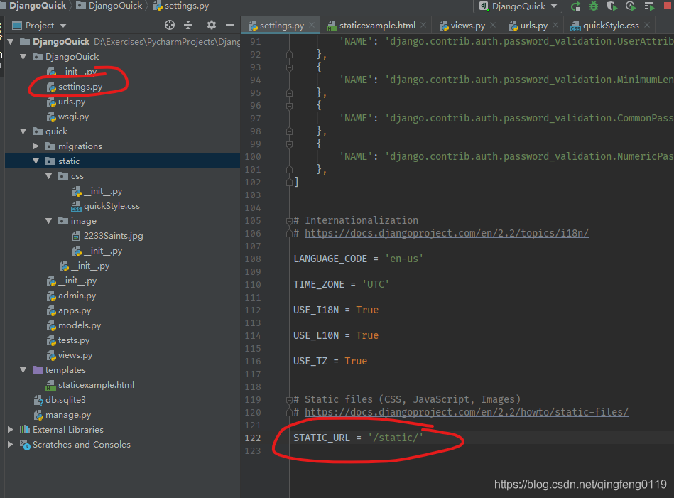Click the green rerun icon in toolbar

click(x=575, y=6)
